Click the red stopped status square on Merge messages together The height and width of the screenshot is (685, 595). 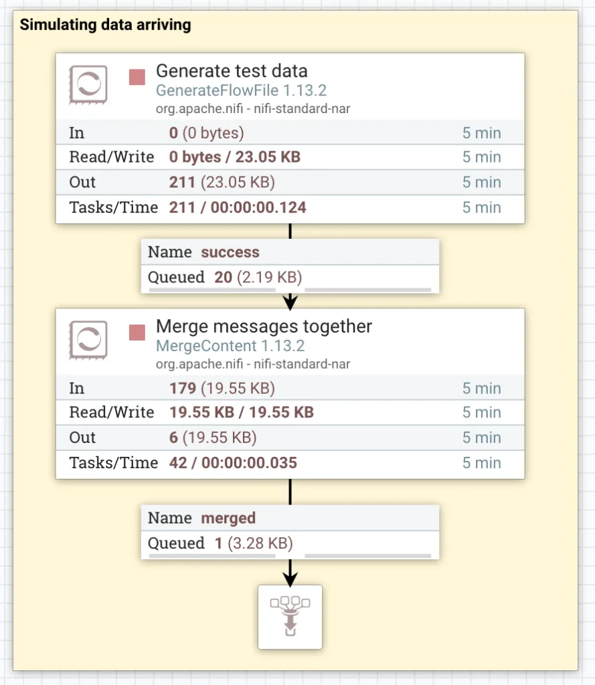137,332
